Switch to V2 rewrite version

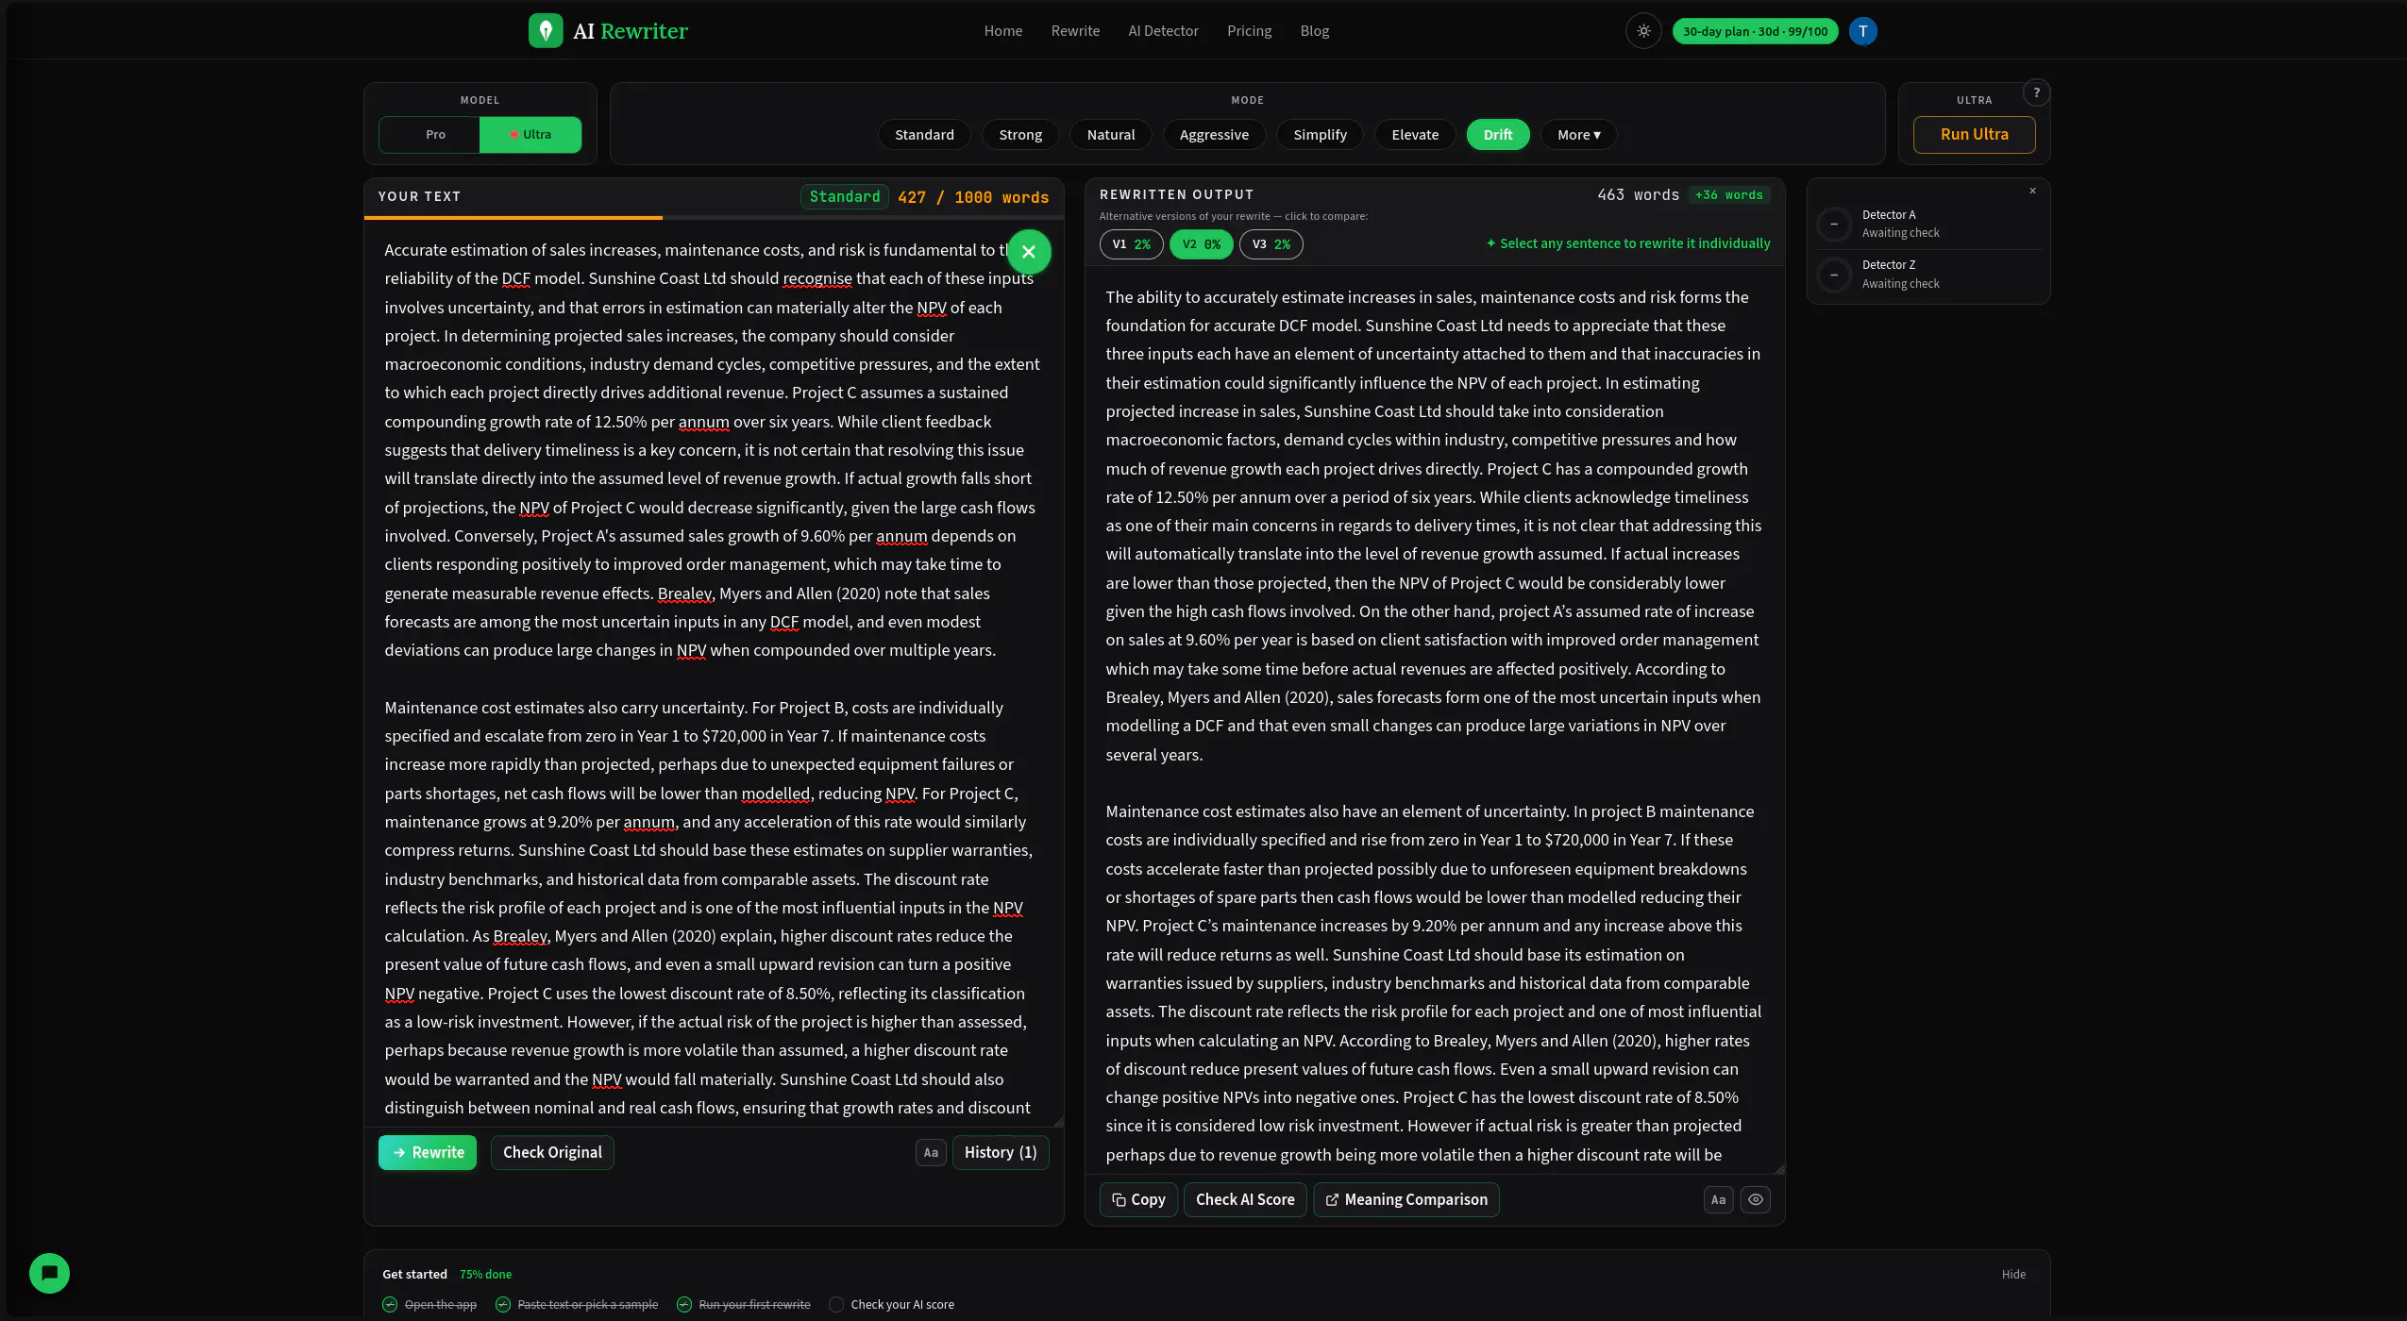[x=1201, y=244]
